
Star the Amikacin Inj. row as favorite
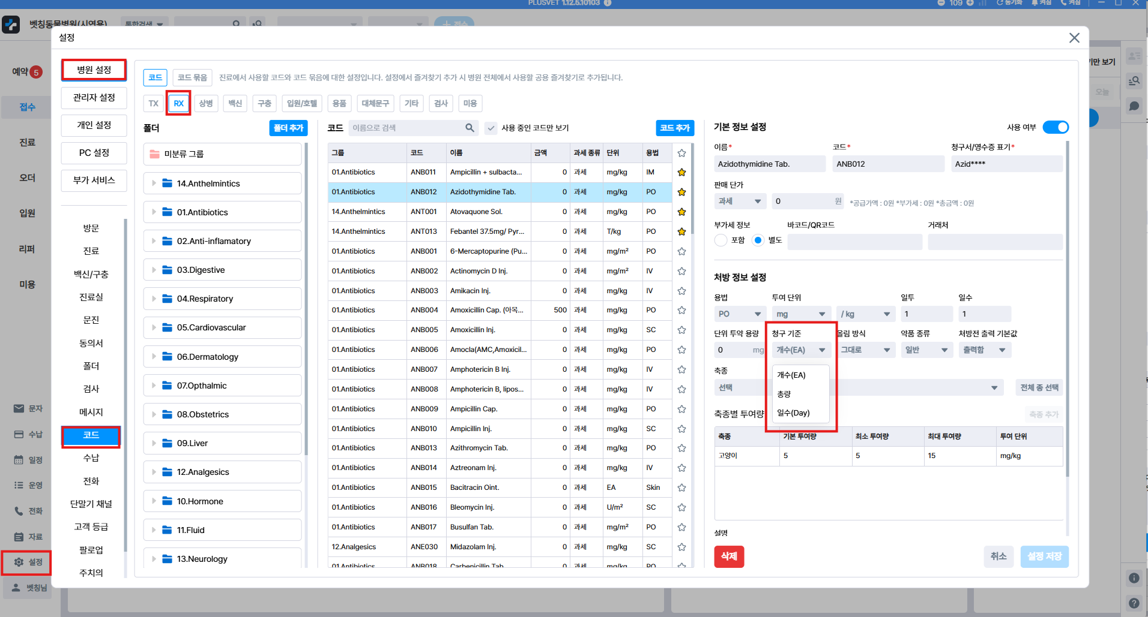(681, 291)
